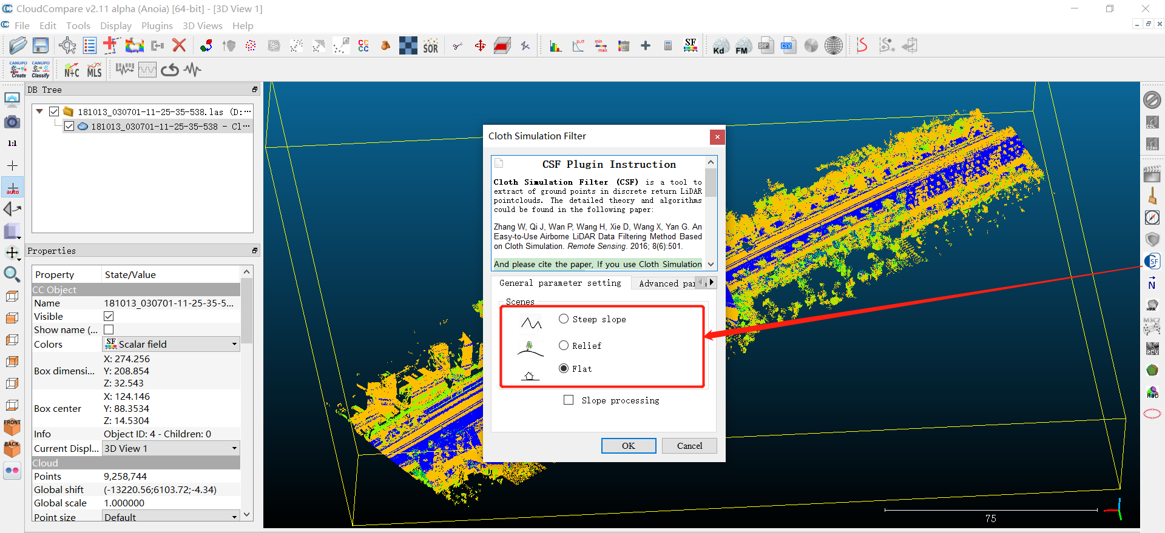Confirm the filter with OK button
The height and width of the screenshot is (533, 1165).
pyautogui.click(x=629, y=446)
